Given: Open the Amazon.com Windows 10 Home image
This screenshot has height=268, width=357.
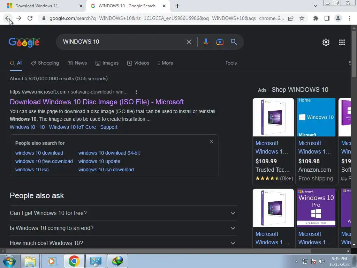Looking at the screenshot, I should 316,117.
